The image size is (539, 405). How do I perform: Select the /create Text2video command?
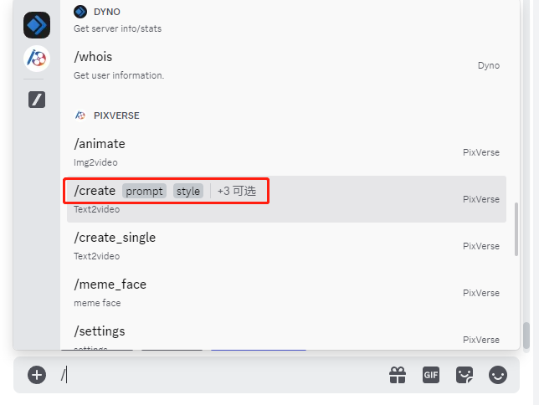tap(286, 199)
